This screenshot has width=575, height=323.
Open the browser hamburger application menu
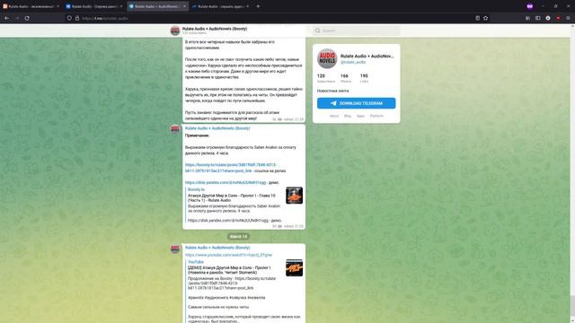pos(568,18)
